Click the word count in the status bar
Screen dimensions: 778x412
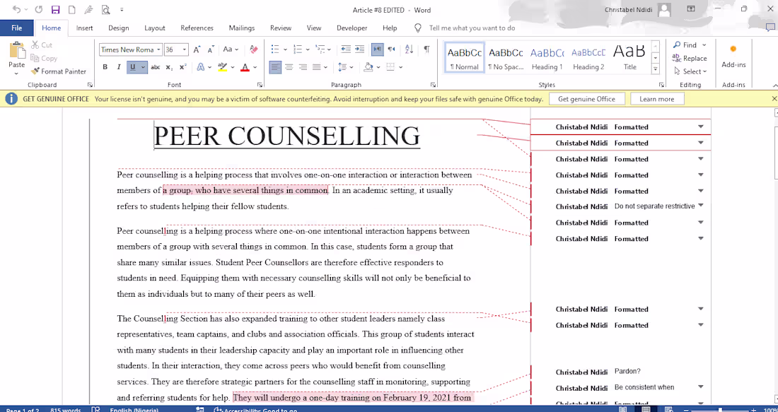[x=65, y=408]
